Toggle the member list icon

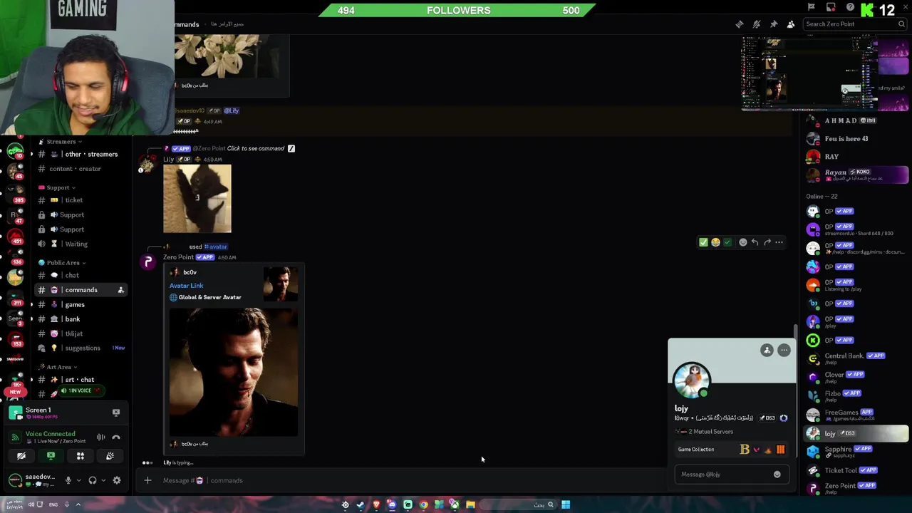(791, 24)
